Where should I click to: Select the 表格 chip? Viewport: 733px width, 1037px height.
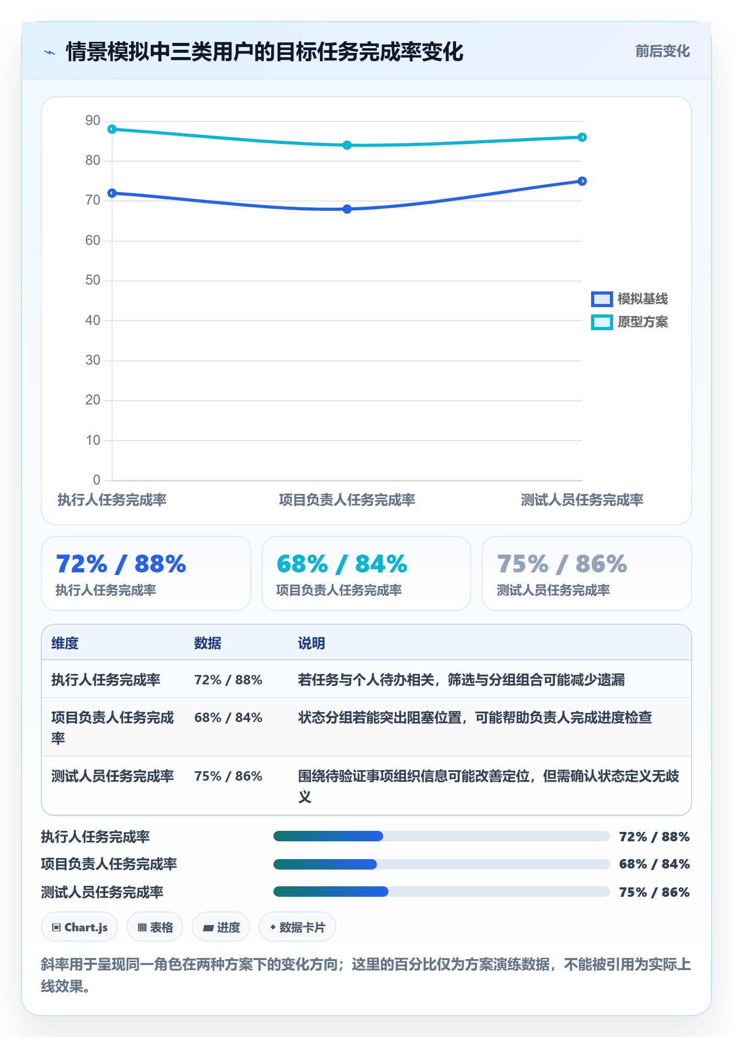[155, 927]
